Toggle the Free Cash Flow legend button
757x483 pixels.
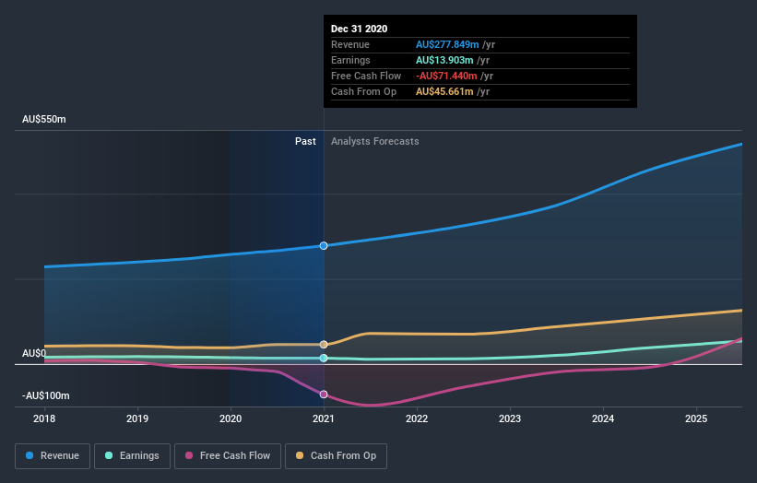[x=228, y=456]
